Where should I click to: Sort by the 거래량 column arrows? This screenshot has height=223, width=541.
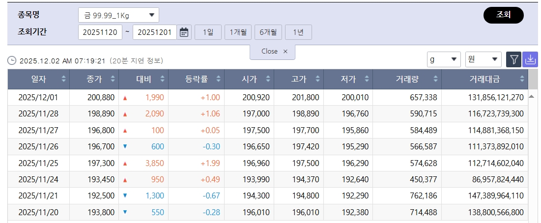click(435, 79)
